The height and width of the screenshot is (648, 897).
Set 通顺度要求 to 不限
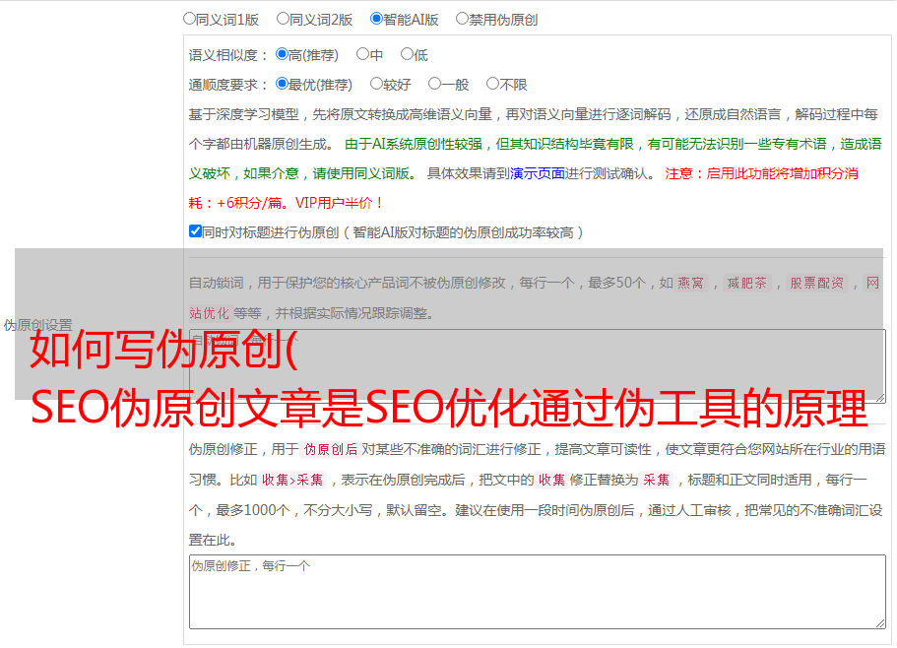click(x=492, y=85)
